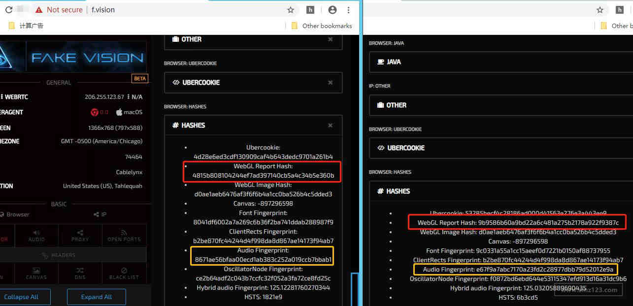Click WebGL Report Hash value starting 9b9586b6
Image resolution: width=633 pixels, height=306 pixels.
pos(548,223)
